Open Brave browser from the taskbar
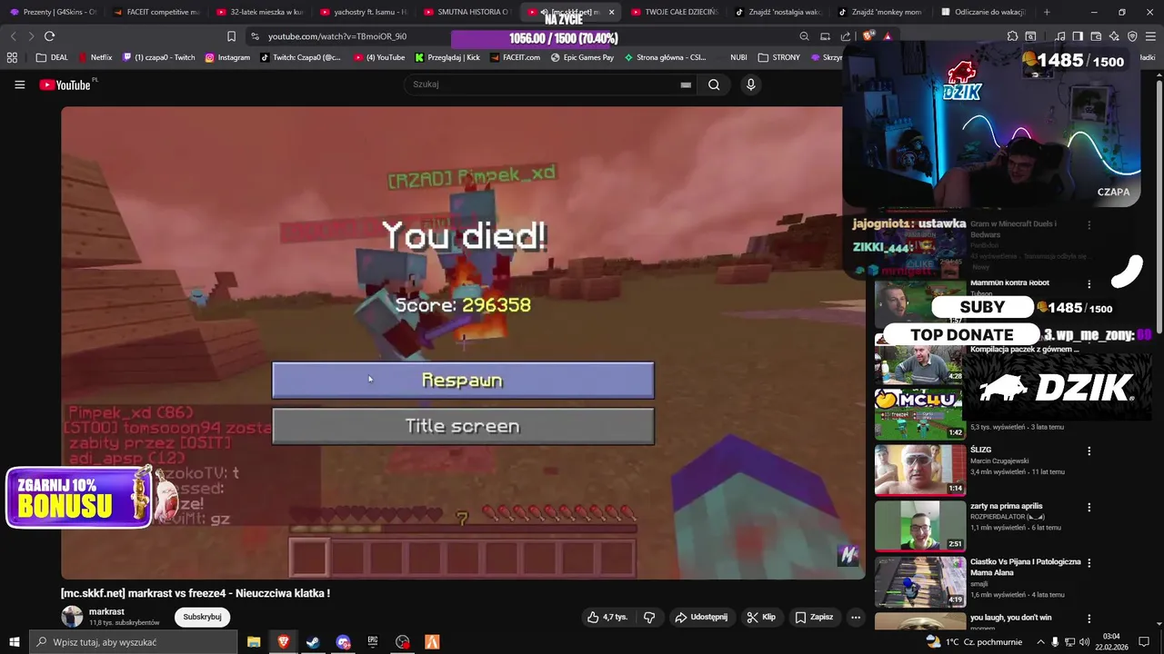1164x654 pixels. (284, 642)
